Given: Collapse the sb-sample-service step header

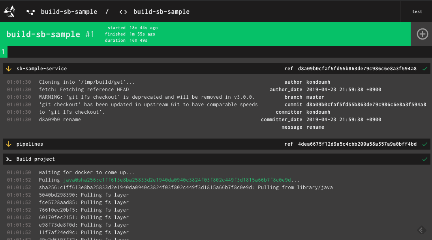Looking at the screenshot, I should pos(216,69).
